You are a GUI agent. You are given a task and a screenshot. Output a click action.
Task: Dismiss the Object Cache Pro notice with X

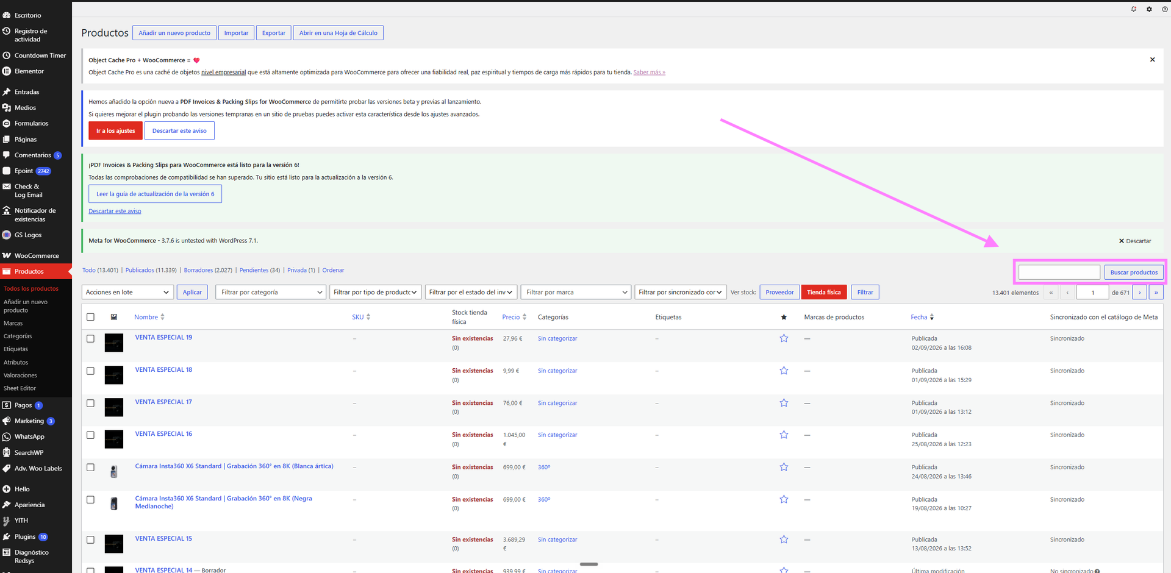1152,60
